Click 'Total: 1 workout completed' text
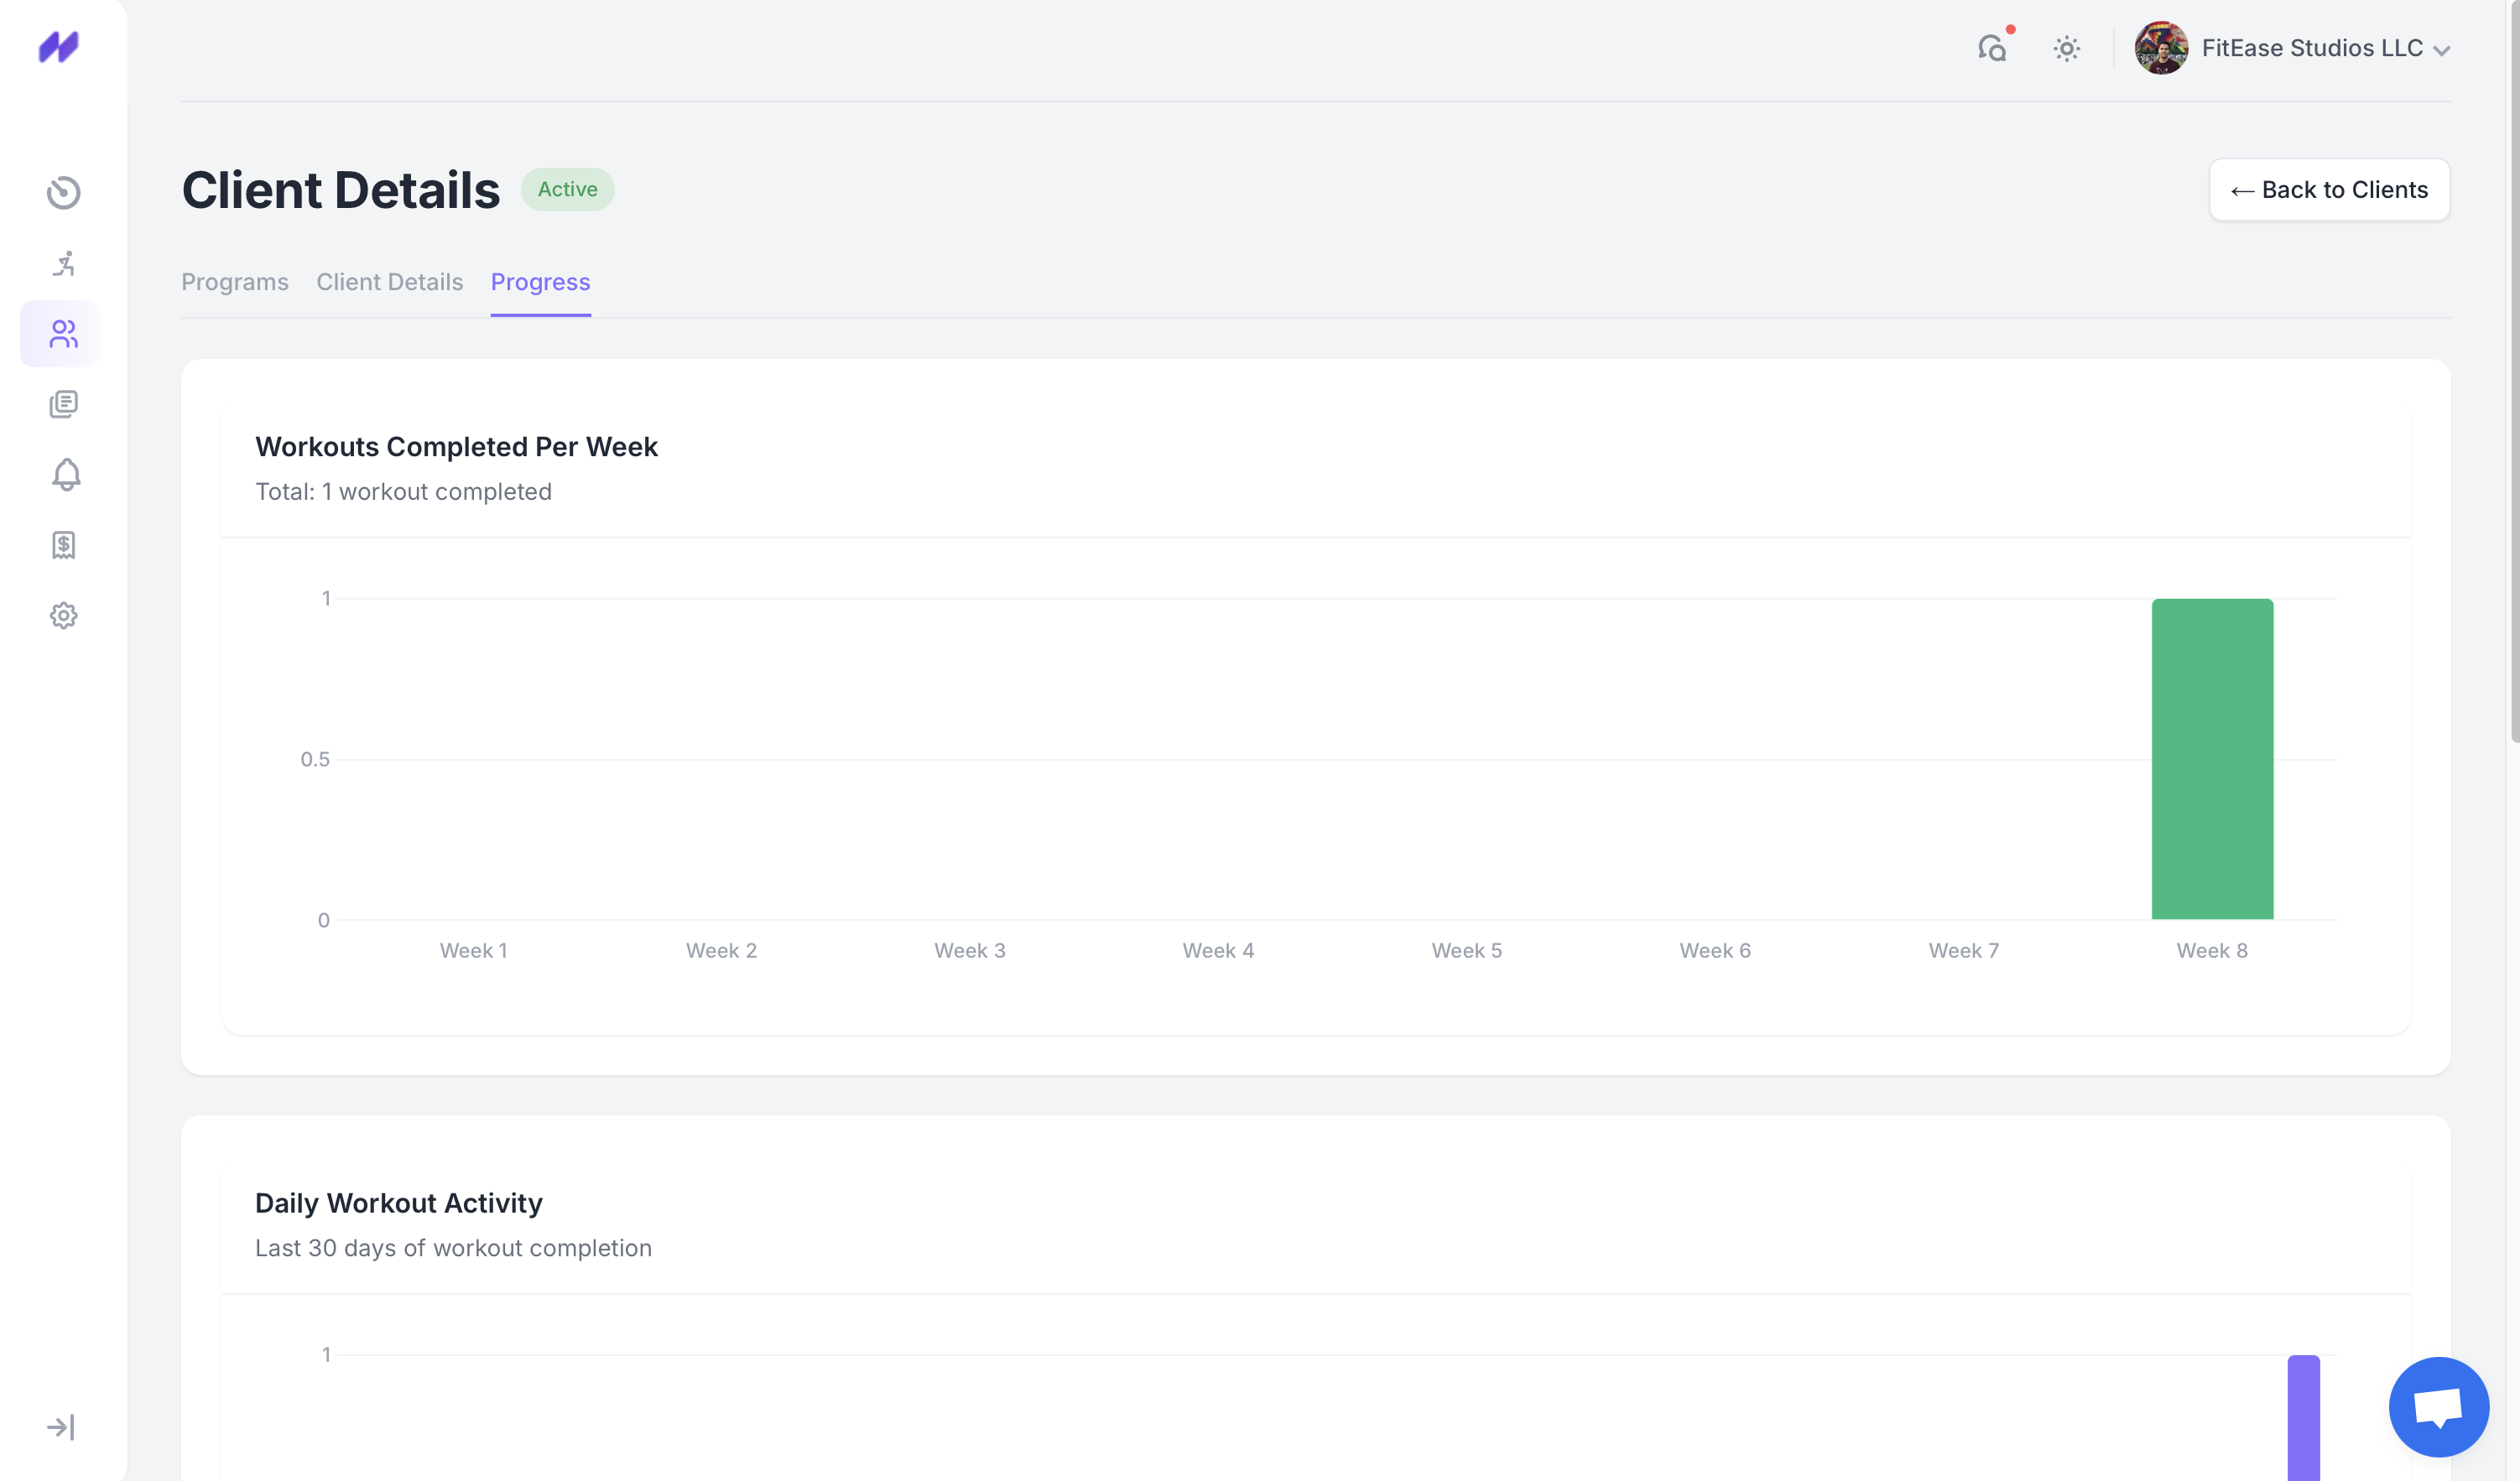The height and width of the screenshot is (1481, 2520). point(403,492)
